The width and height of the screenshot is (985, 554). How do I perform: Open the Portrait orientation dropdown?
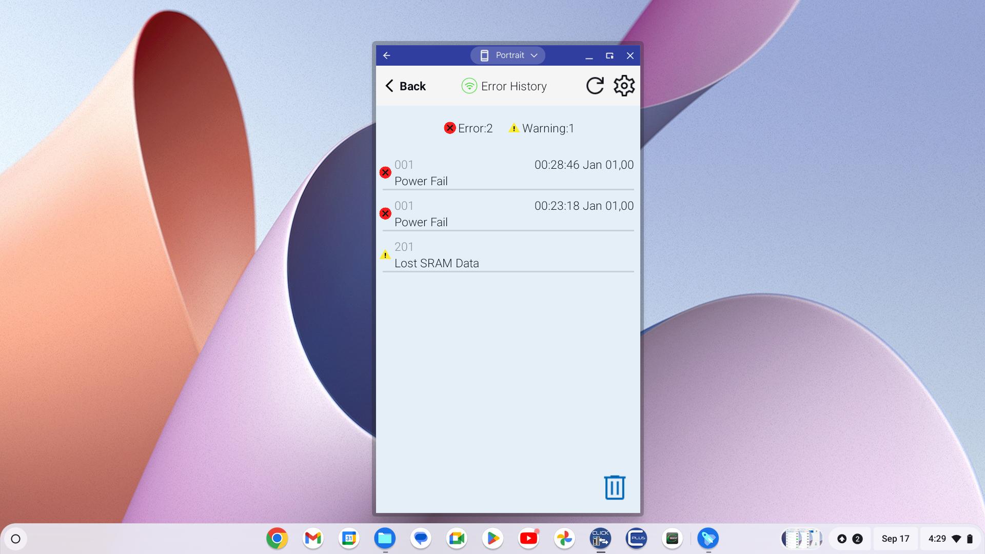pos(508,55)
